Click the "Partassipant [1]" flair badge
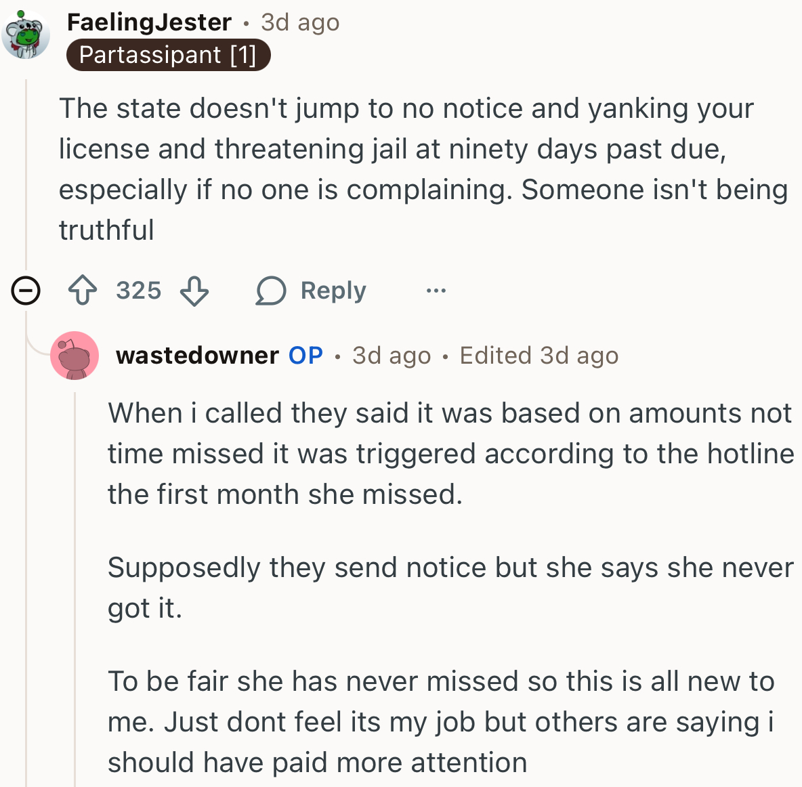Viewport: 802px width, 787px height. [x=168, y=55]
